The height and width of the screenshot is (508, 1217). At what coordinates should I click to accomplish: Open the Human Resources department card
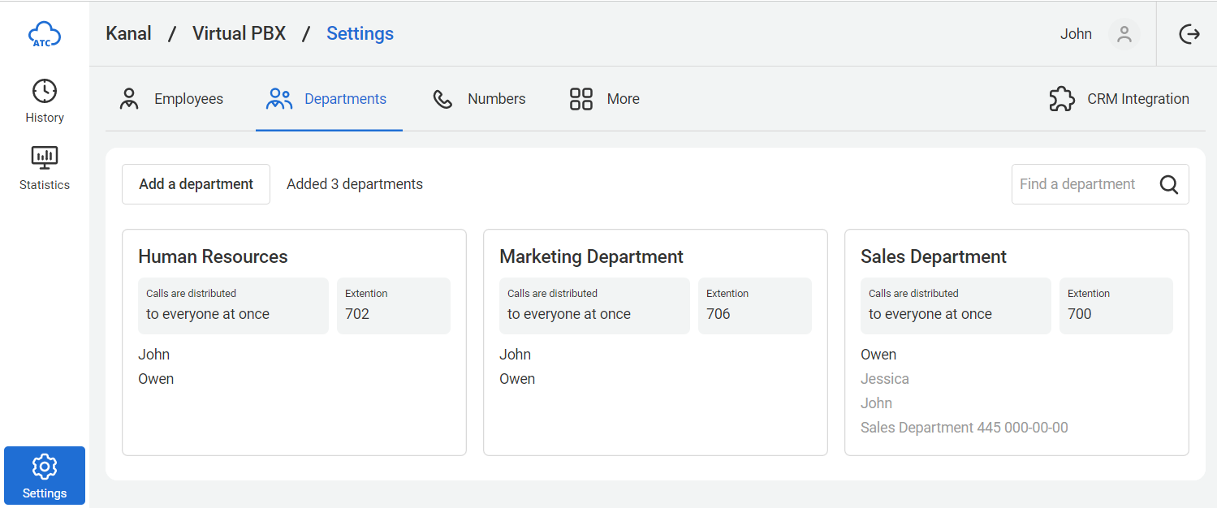coord(213,257)
